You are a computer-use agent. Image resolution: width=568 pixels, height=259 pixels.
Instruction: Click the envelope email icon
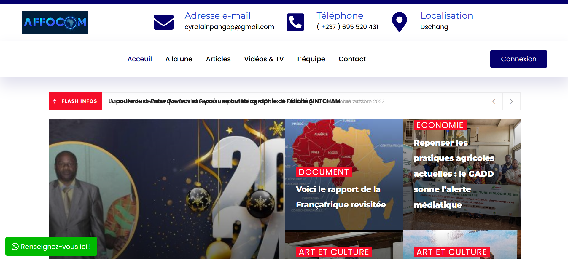point(163,22)
